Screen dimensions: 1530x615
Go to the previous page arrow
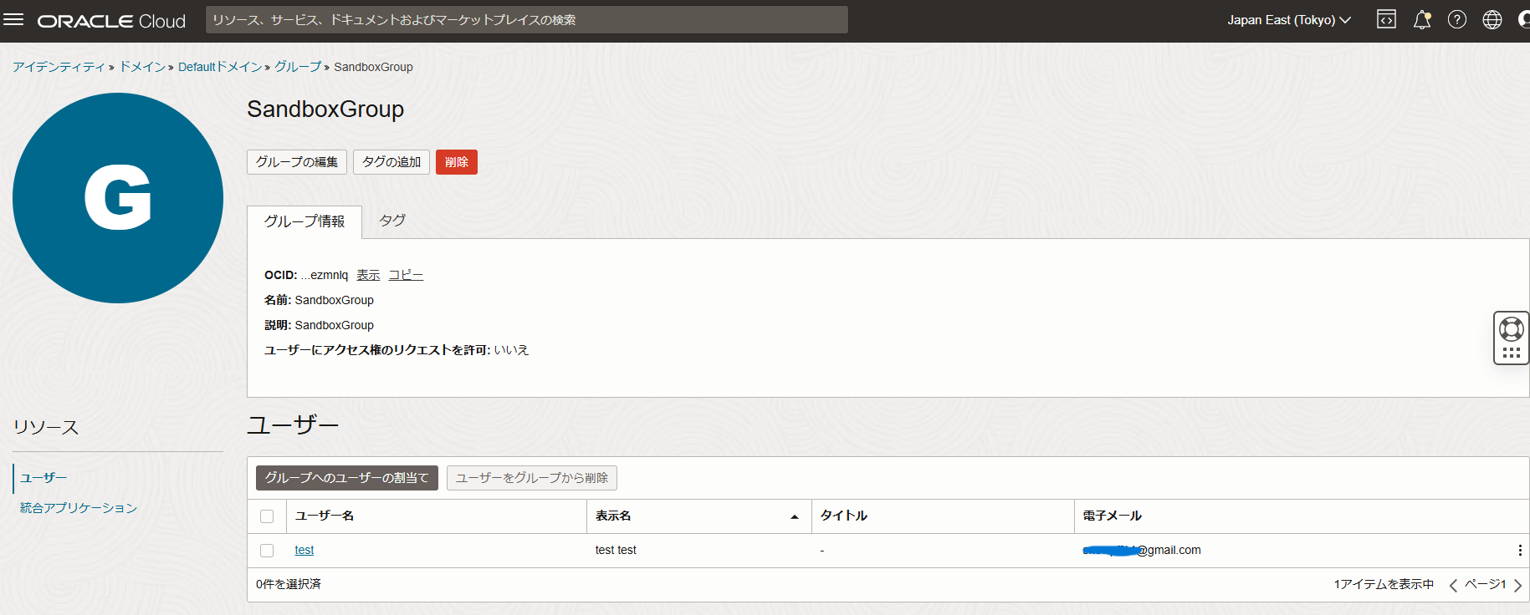pyautogui.click(x=1453, y=585)
